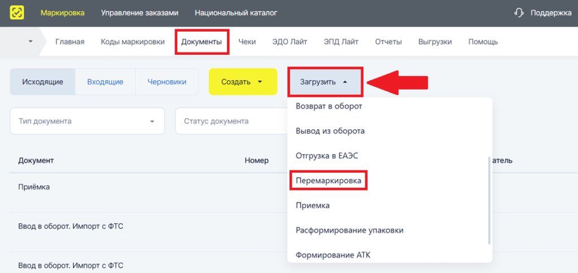The height and width of the screenshot is (273, 578).
Task: Open the Статус документа filter field
Action: click(231, 121)
